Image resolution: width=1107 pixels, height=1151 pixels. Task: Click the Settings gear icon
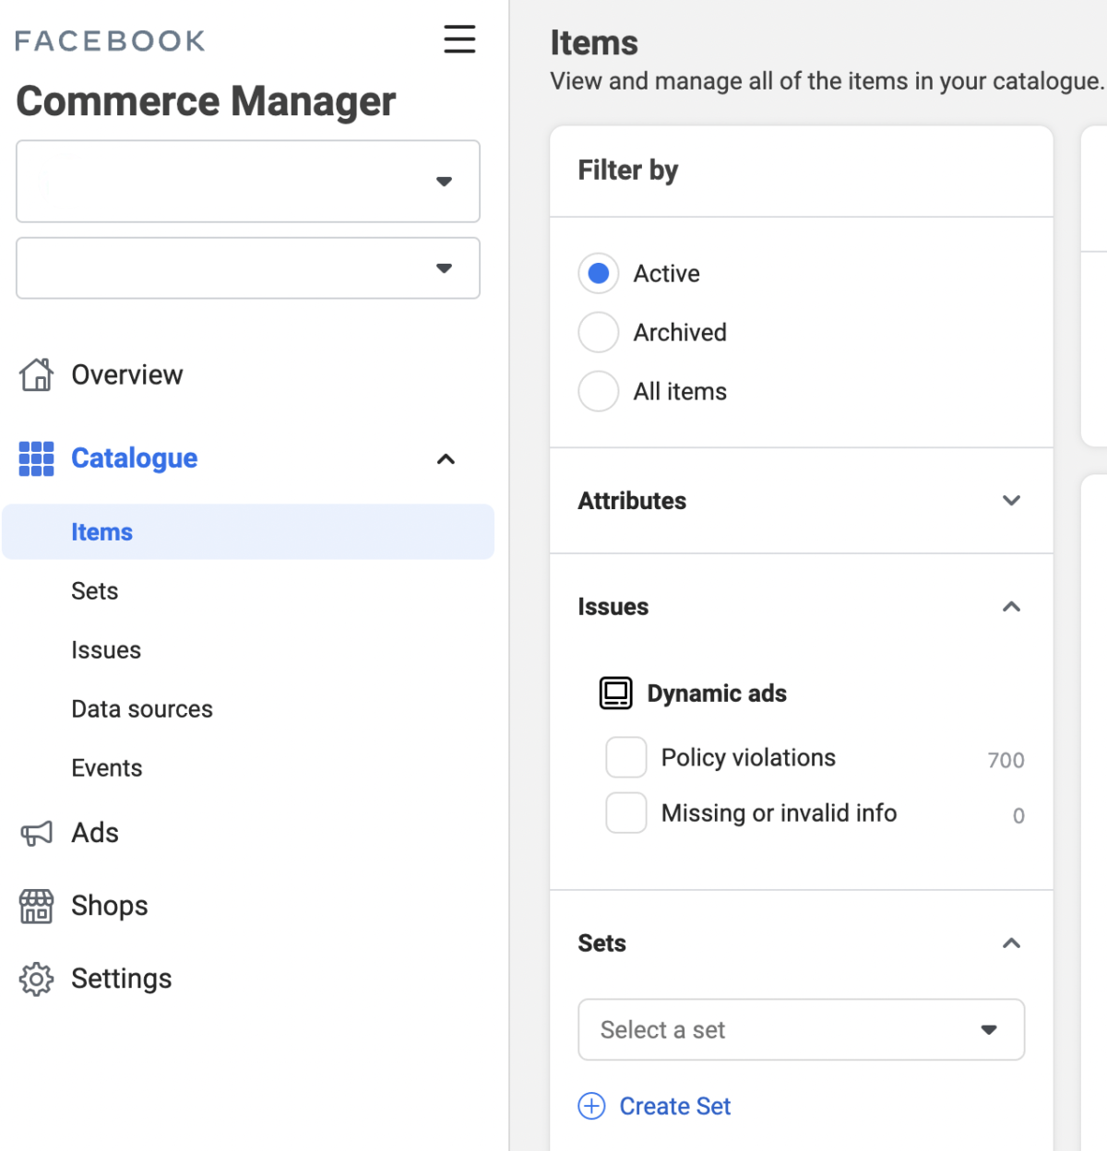tap(36, 979)
